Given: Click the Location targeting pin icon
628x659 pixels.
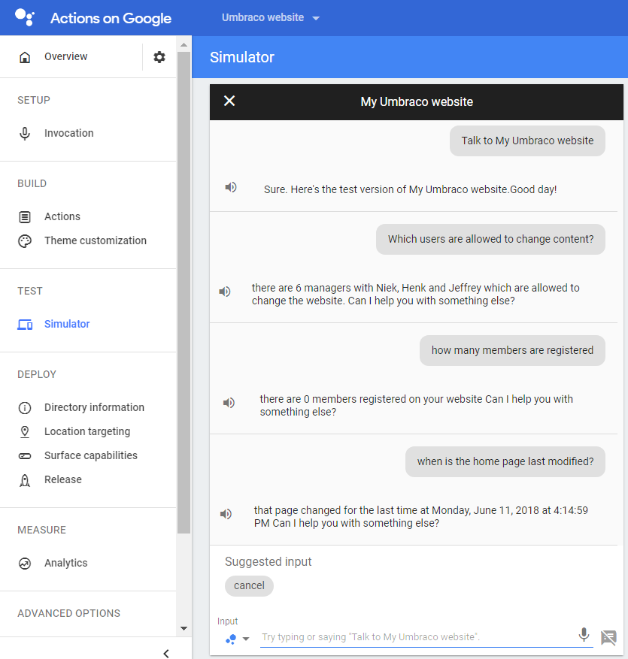Looking at the screenshot, I should pyautogui.click(x=25, y=431).
